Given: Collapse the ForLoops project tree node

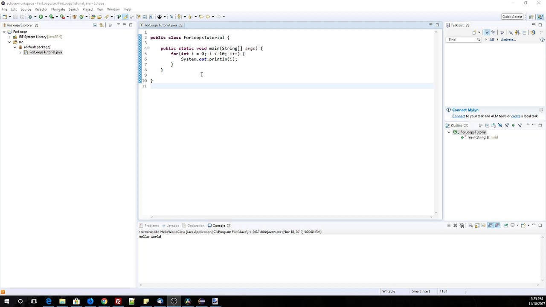Looking at the screenshot, I should [4, 32].
